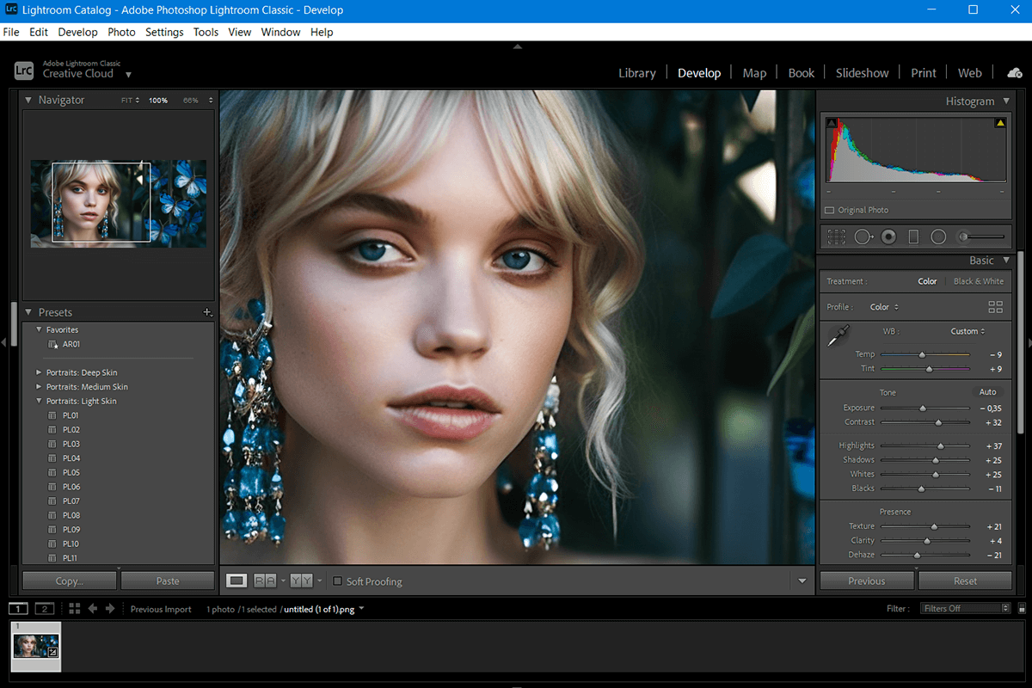The image size is (1032, 688).
Task: Open the Creative Cloud sync icon
Action: [1014, 72]
